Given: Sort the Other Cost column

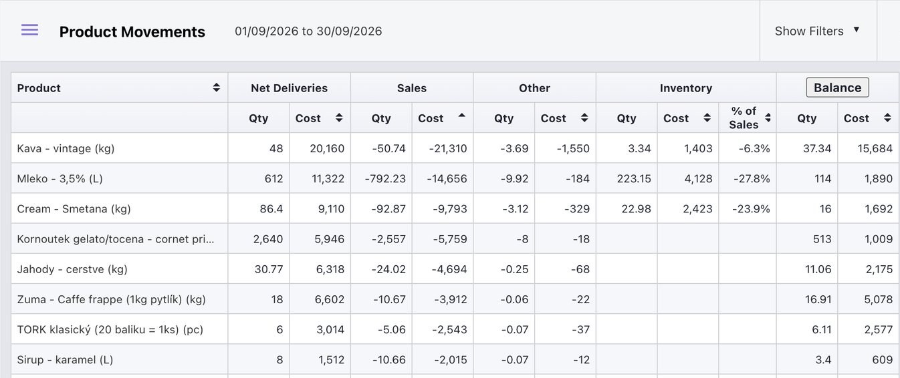Looking at the screenshot, I should tap(584, 118).
